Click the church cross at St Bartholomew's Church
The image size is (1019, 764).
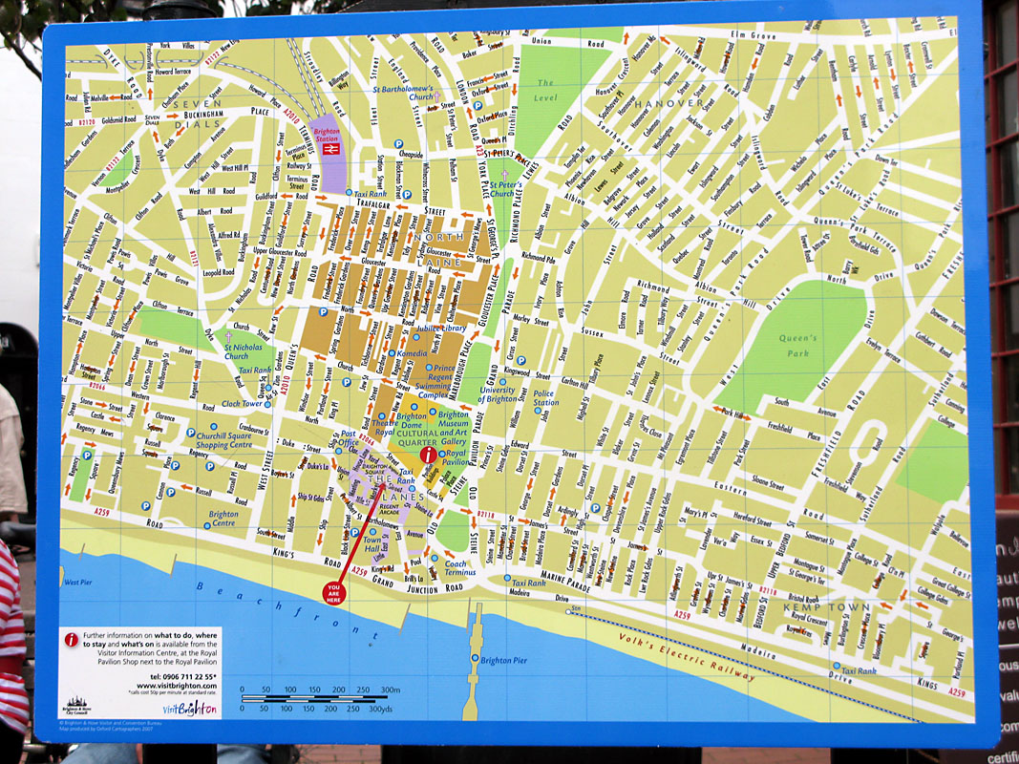(437, 96)
